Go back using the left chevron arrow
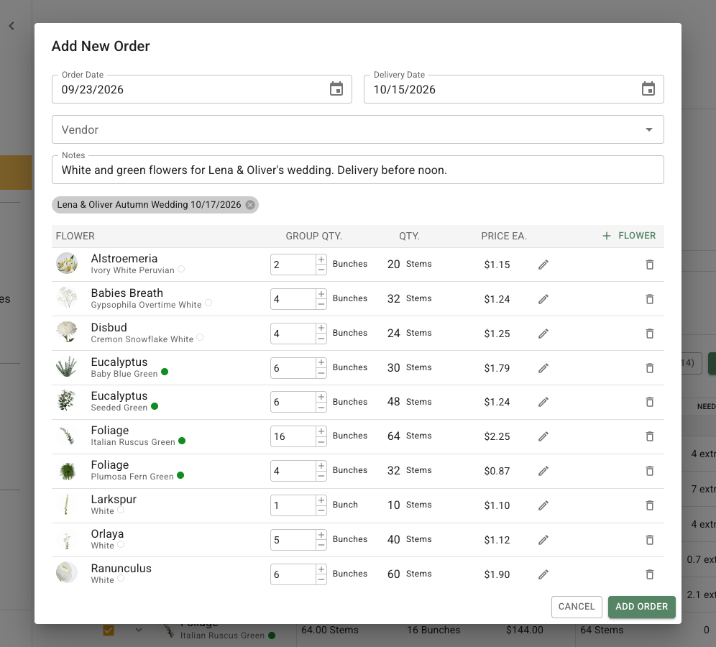 pyautogui.click(x=12, y=26)
